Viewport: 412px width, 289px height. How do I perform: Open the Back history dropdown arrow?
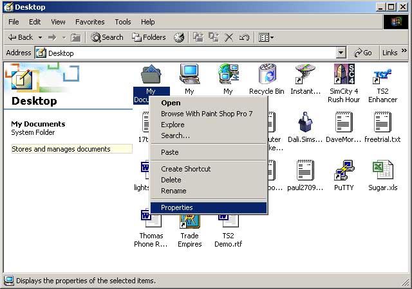[x=40, y=38]
